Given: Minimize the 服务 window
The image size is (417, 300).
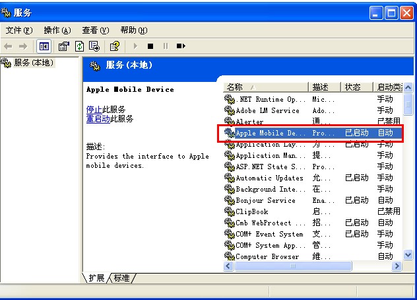Looking at the screenshot, I should (x=376, y=13).
